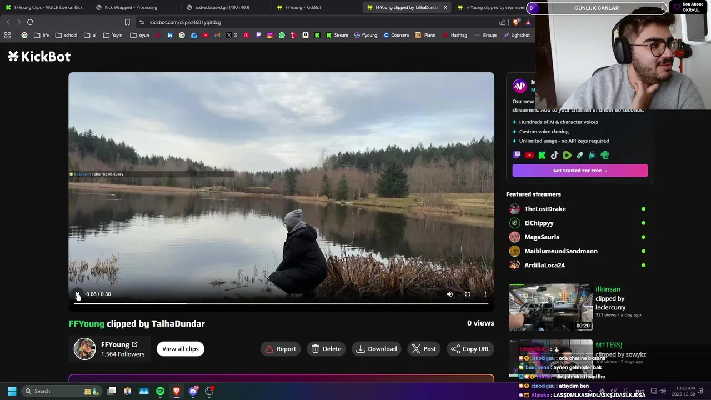Switch to FFYoung Clips Kick tab

(44, 7)
